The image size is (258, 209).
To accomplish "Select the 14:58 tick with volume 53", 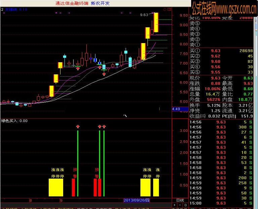I will pyautogui.click(x=221, y=163).
